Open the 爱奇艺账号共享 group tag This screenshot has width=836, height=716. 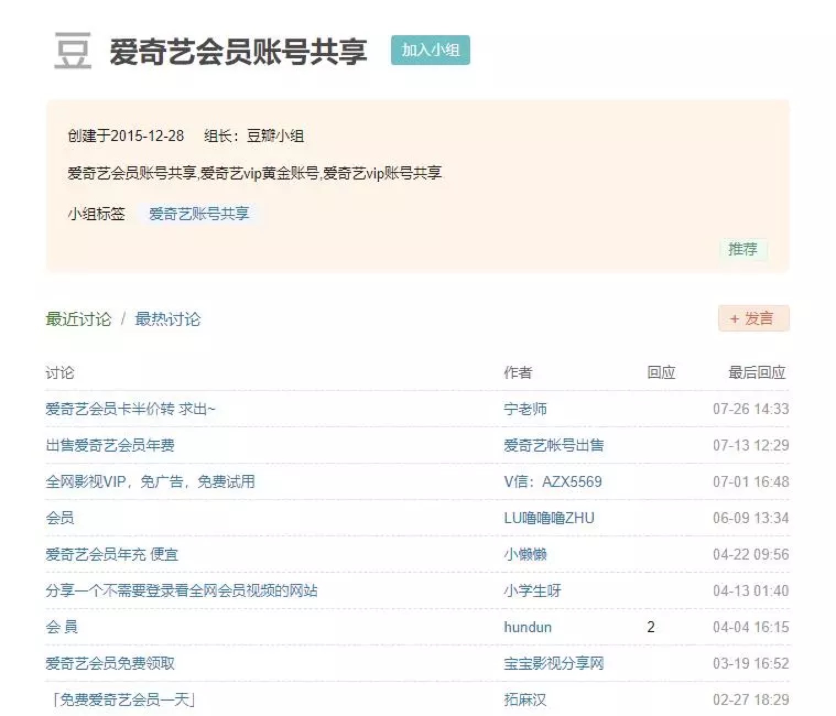pos(198,214)
